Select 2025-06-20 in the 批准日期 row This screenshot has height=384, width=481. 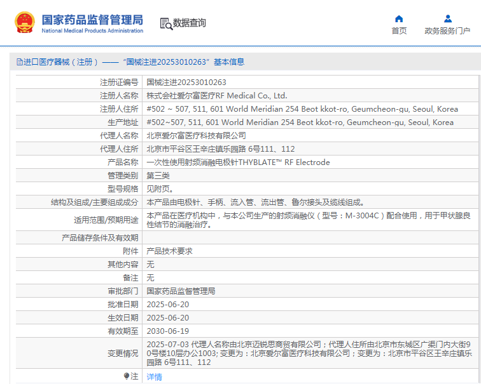168,305
